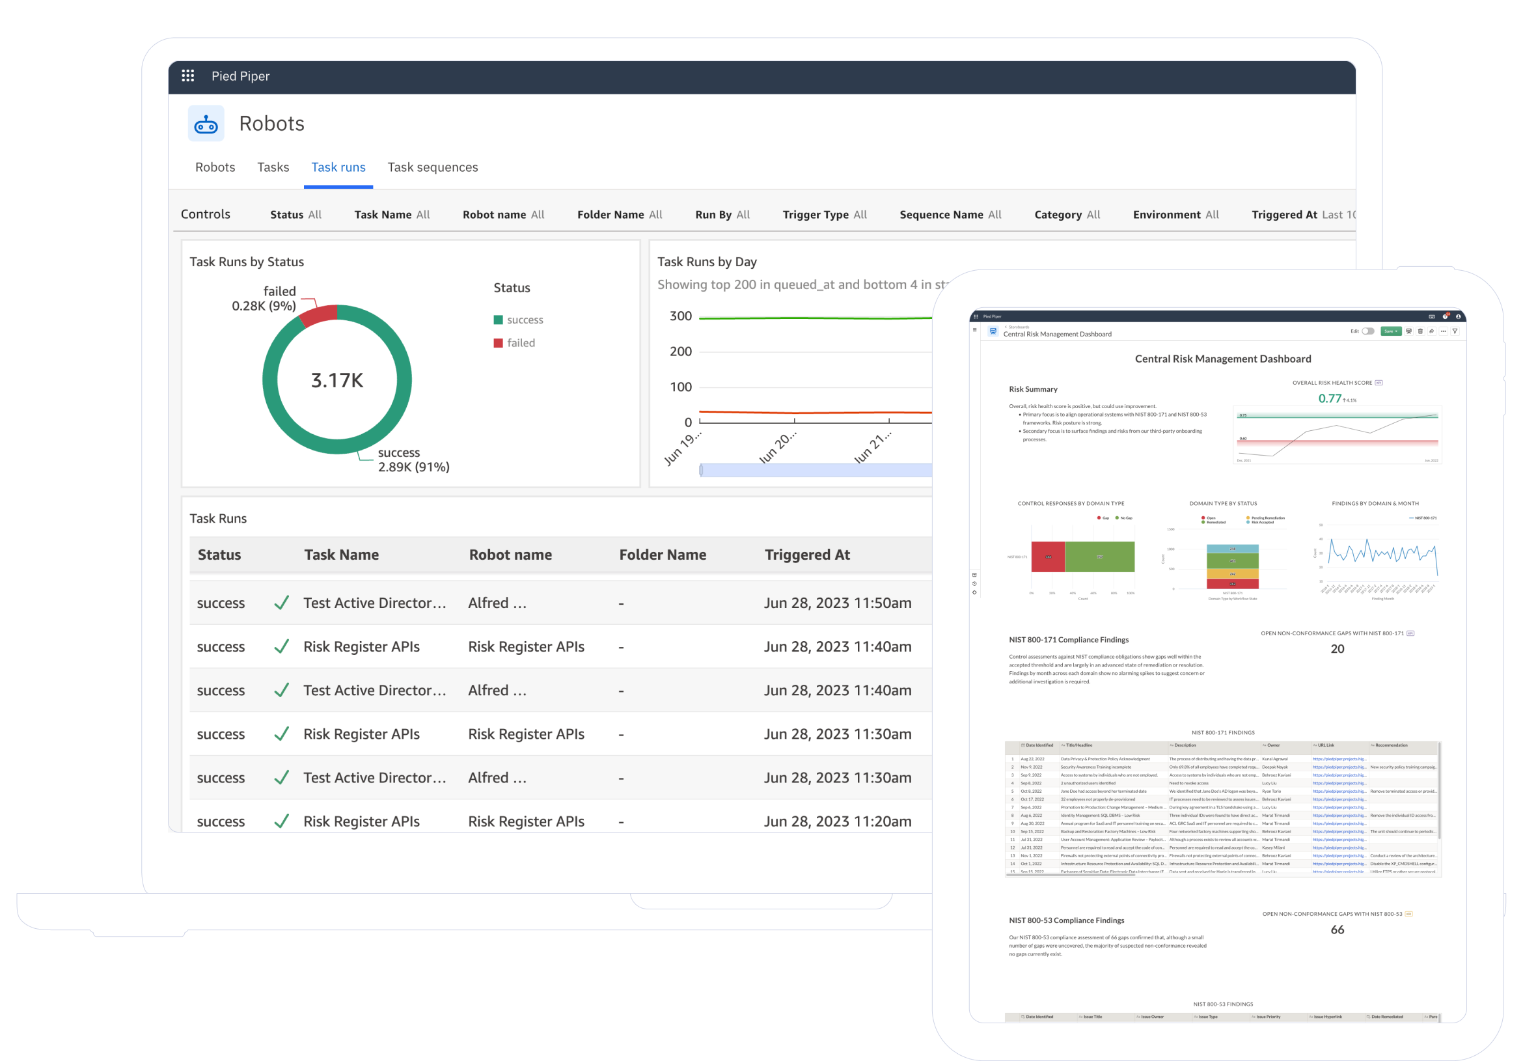1523x1061 pixels.
Task: Click the presentation mode icon beside Save
Action: click(x=1409, y=331)
